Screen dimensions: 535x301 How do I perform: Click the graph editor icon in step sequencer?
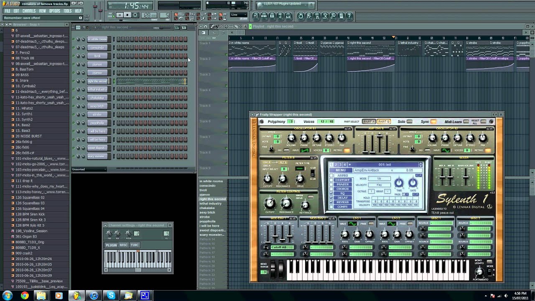[177, 27]
